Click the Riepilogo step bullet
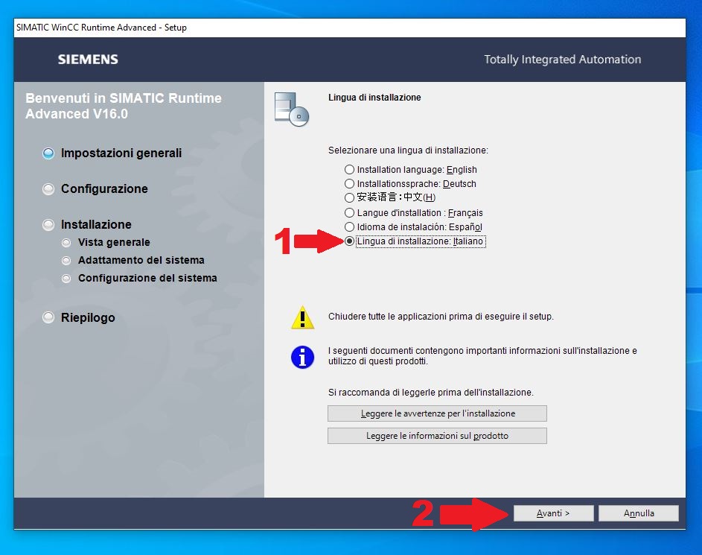Image resolution: width=702 pixels, height=555 pixels. coord(48,317)
